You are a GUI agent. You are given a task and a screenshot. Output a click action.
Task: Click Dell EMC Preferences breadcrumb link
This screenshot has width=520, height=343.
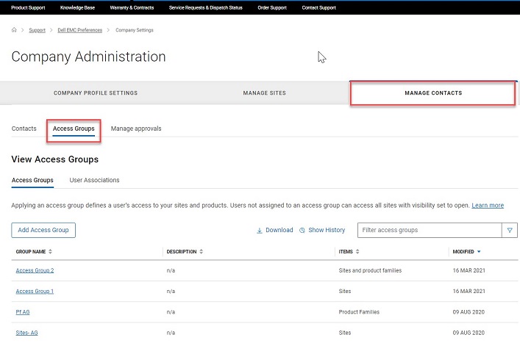coord(79,30)
